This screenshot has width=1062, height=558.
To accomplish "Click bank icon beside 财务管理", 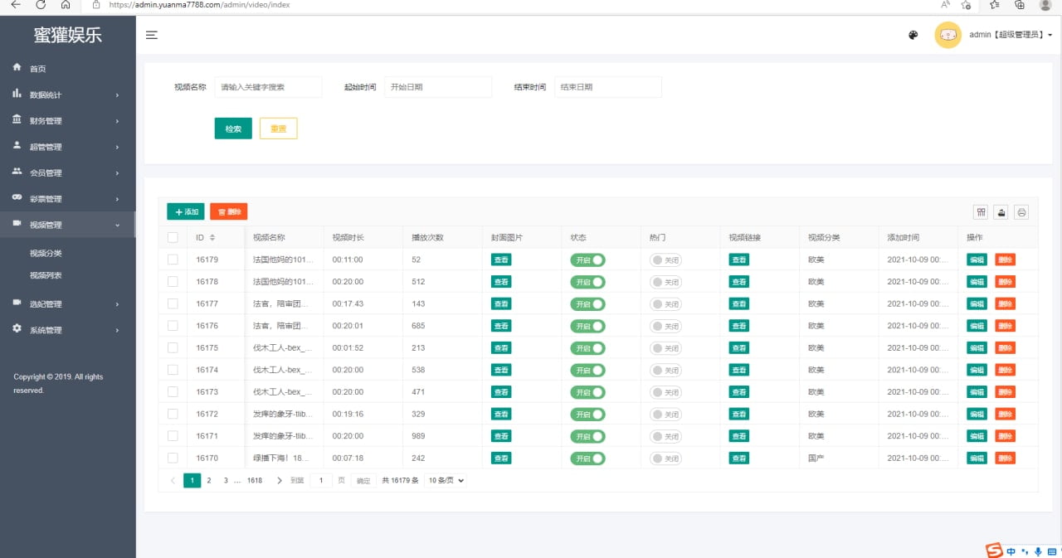I will point(17,119).
